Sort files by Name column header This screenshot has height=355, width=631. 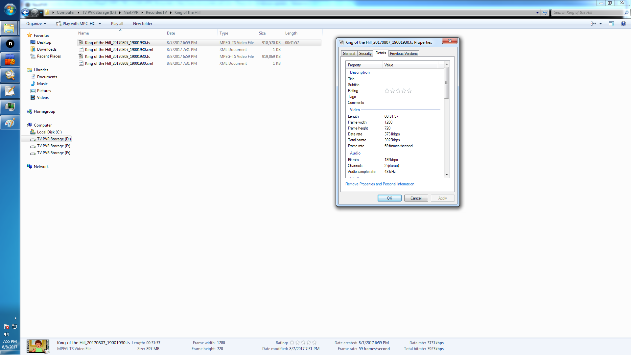120,33
